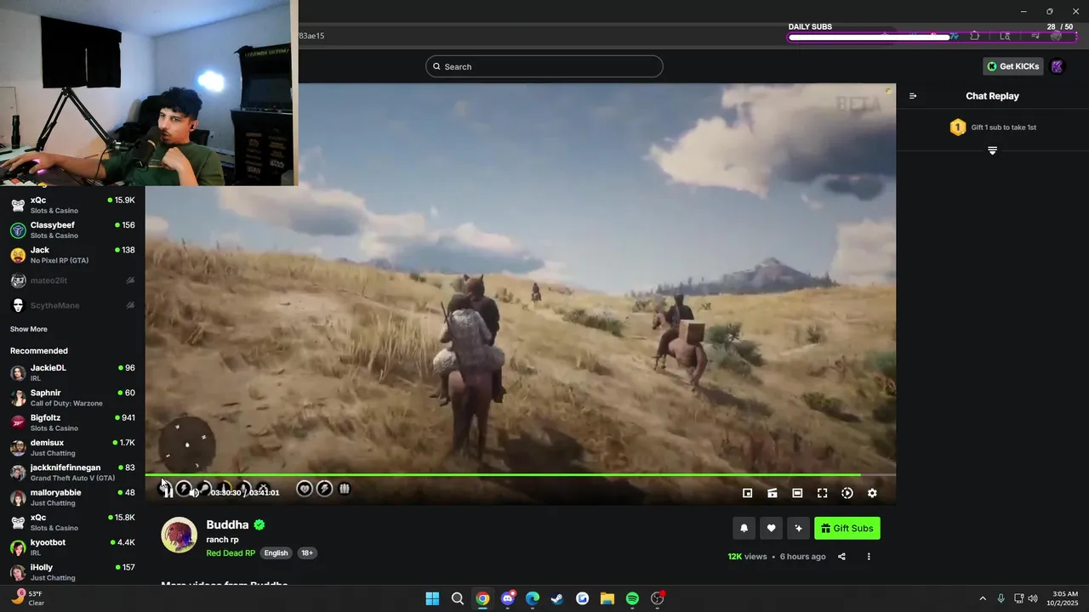Click the Gift Subs button
Screen dimensions: 1089x612
click(x=847, y=528)
